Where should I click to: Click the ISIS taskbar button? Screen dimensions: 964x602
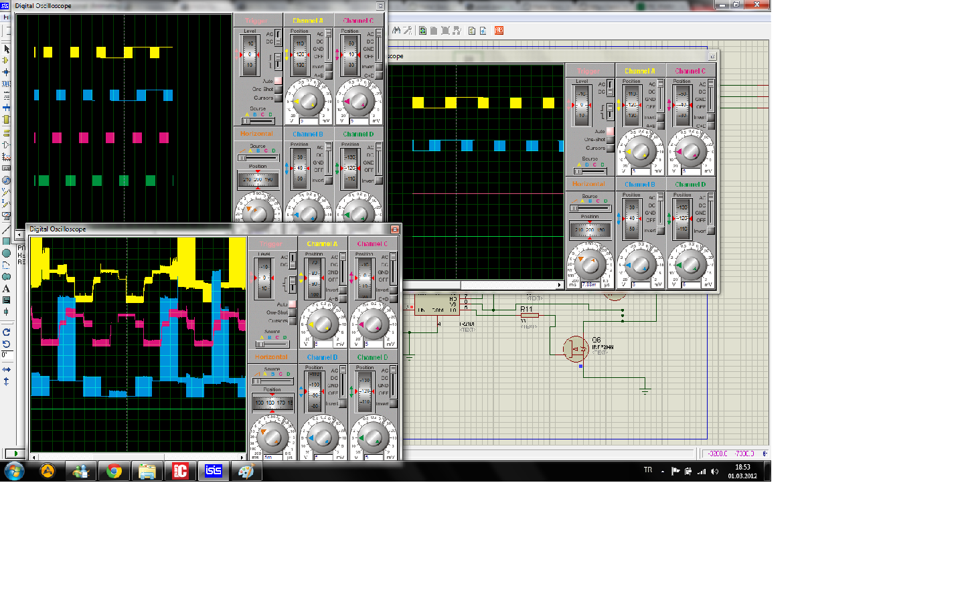[x=213, y=471]
